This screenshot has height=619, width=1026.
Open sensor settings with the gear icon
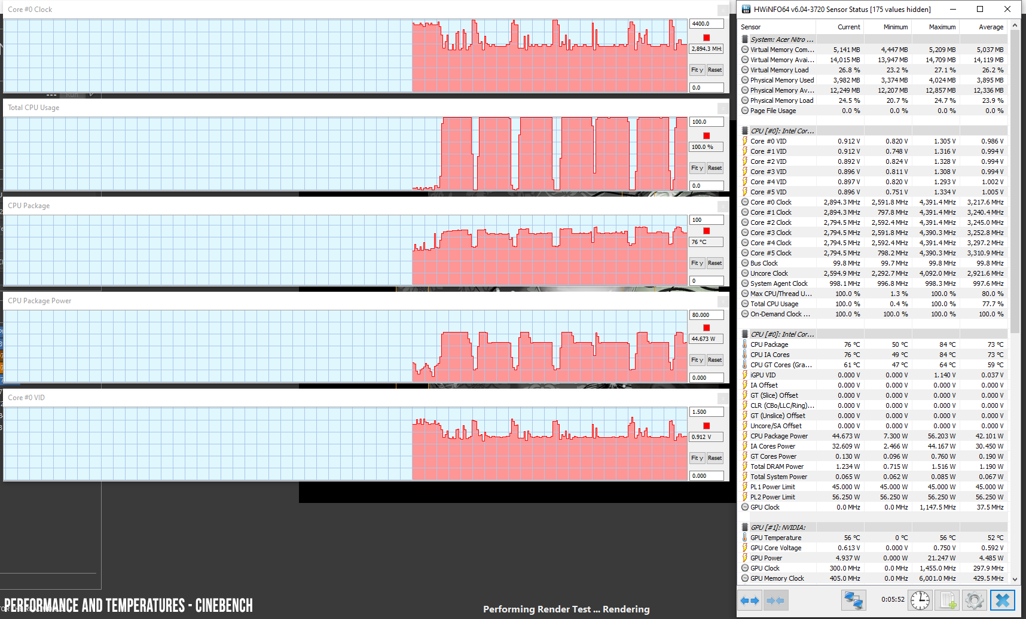[975, 600]
